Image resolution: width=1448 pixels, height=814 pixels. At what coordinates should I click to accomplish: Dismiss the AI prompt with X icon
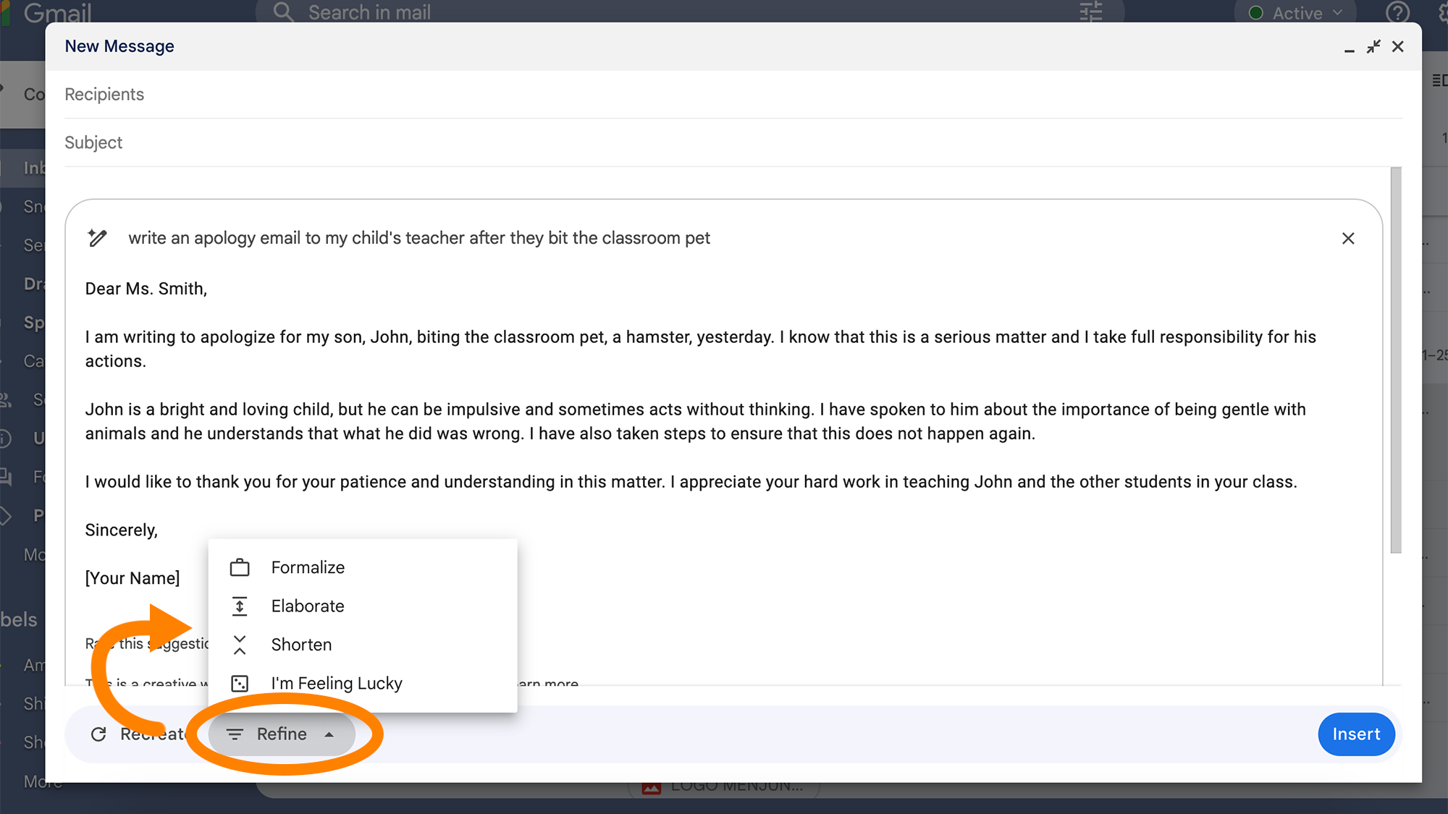[1347, 239]
